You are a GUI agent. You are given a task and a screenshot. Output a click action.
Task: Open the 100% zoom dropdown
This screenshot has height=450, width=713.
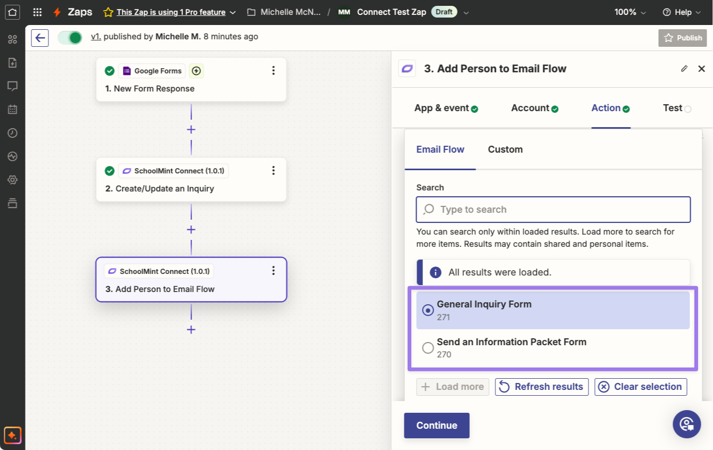click(630, 12)
